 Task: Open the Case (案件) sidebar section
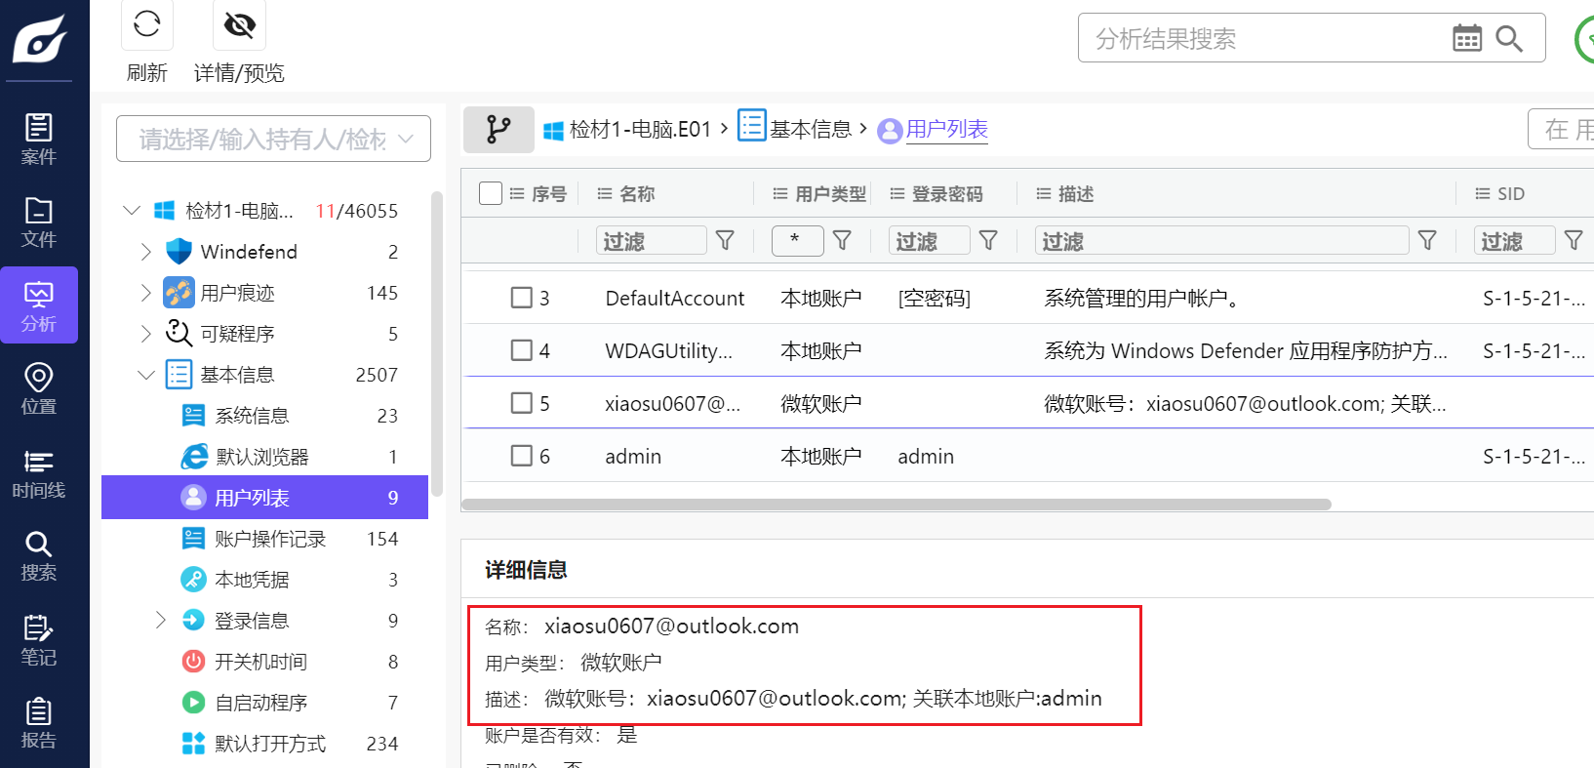[x=39, y=139]
